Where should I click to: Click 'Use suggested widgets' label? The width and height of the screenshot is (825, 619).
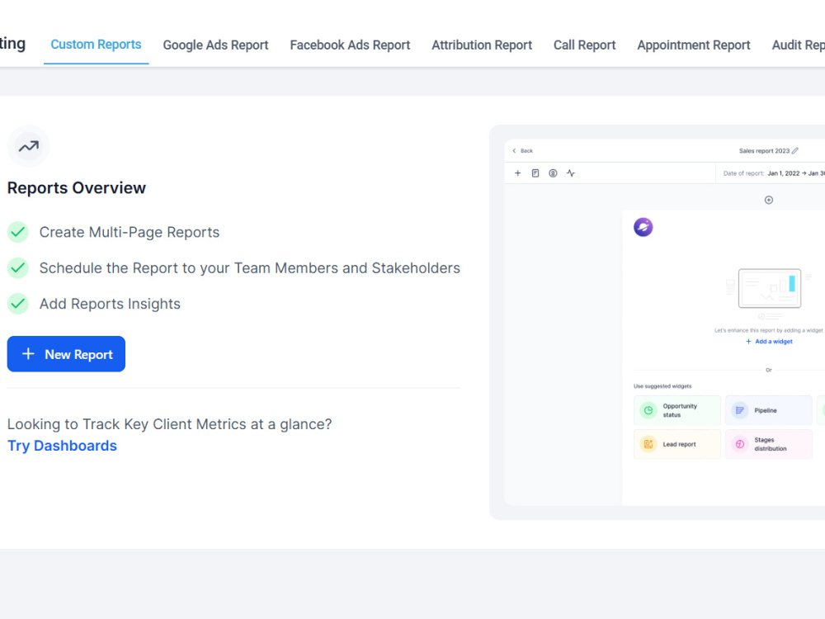pos(662,386)
